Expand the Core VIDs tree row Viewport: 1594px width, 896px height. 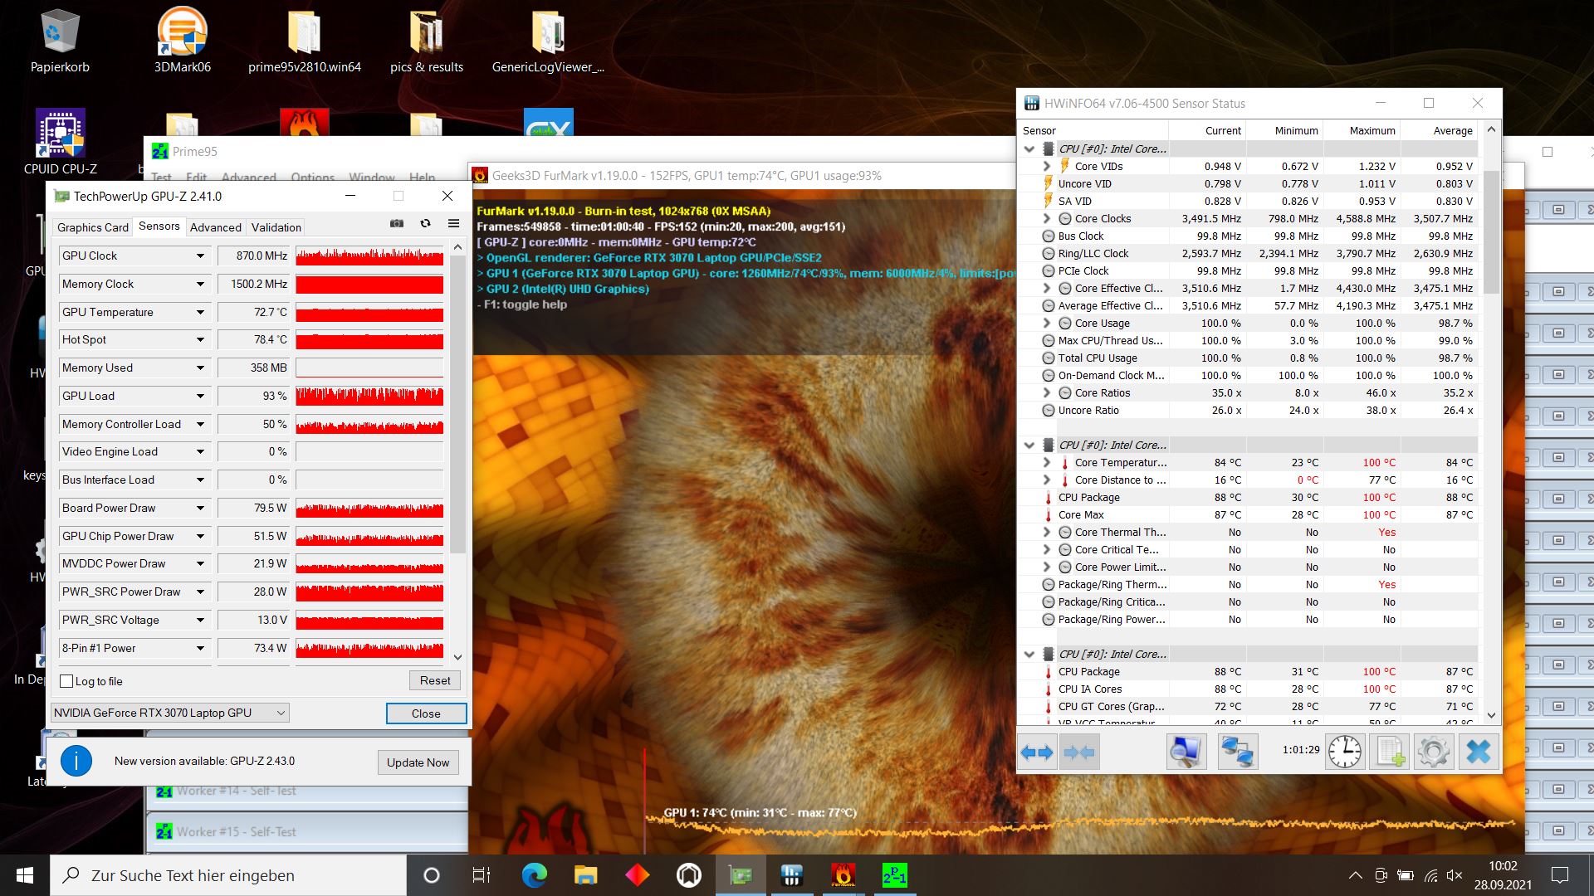click(x=1047, y=166)
